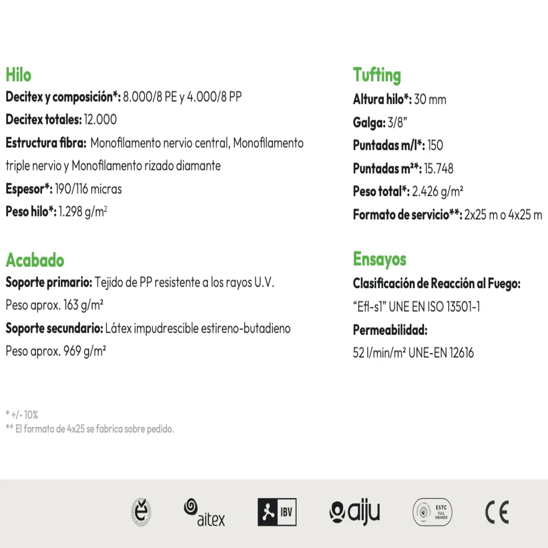Viewport: 548px width, 548px height.
Task: Click the green Acabado section heading
Action: 35,260
